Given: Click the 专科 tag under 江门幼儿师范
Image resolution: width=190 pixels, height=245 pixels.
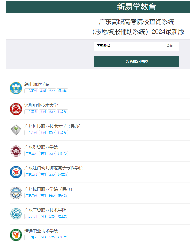Looking at the screenshot, I should pos(43,174).
